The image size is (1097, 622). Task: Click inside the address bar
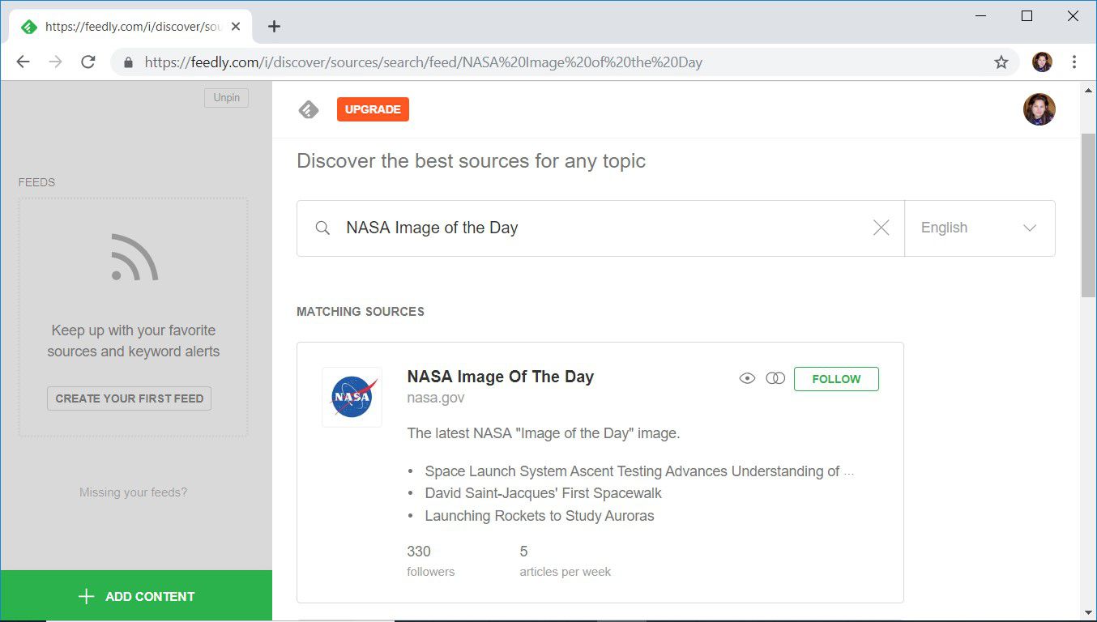point(486,62)
